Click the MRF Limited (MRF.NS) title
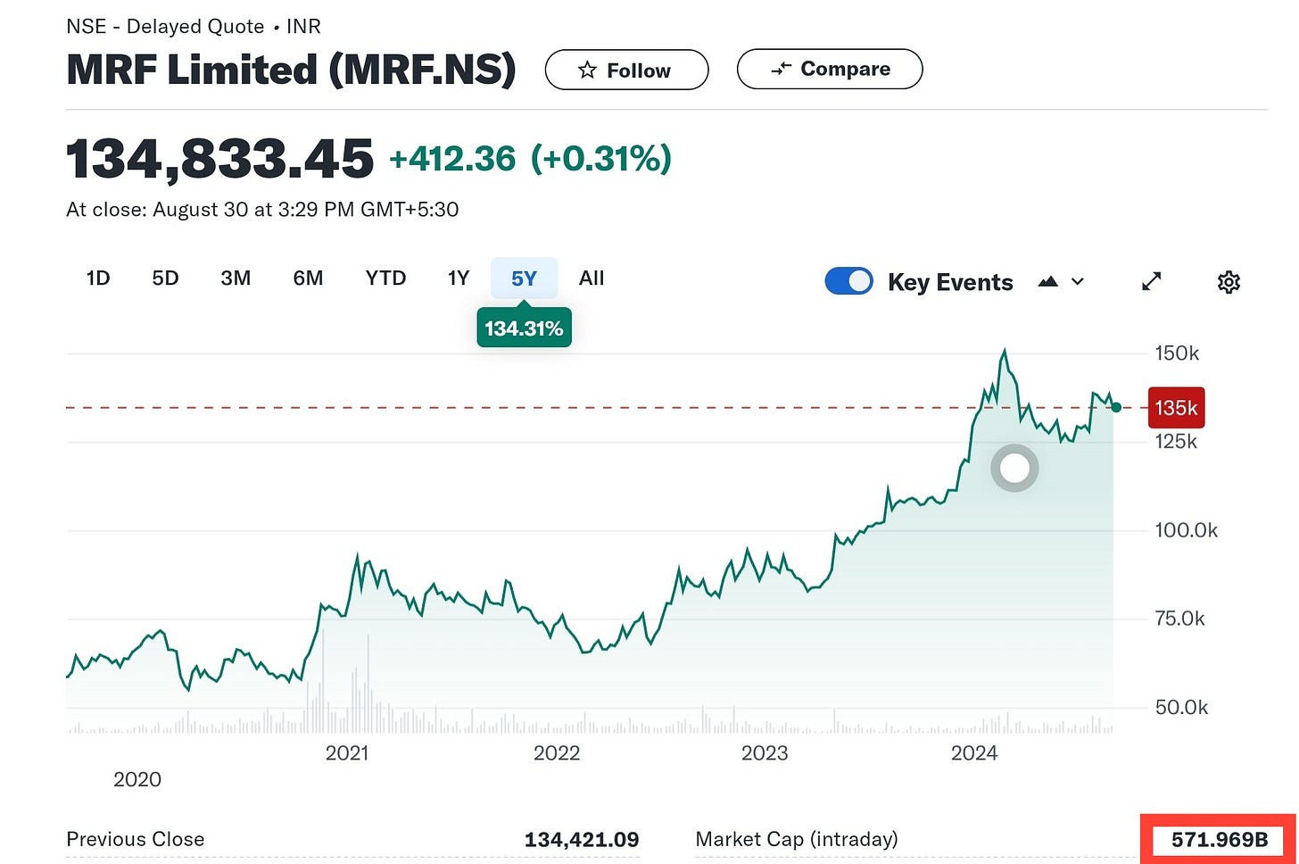1299x864 pixels. [291, 70]
